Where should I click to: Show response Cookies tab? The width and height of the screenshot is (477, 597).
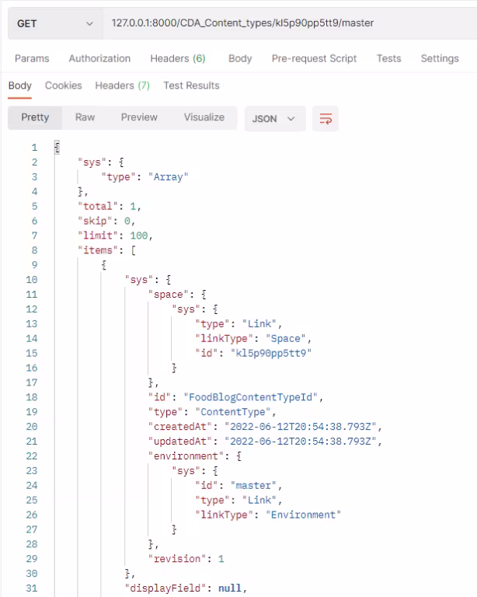pos(64,86)
